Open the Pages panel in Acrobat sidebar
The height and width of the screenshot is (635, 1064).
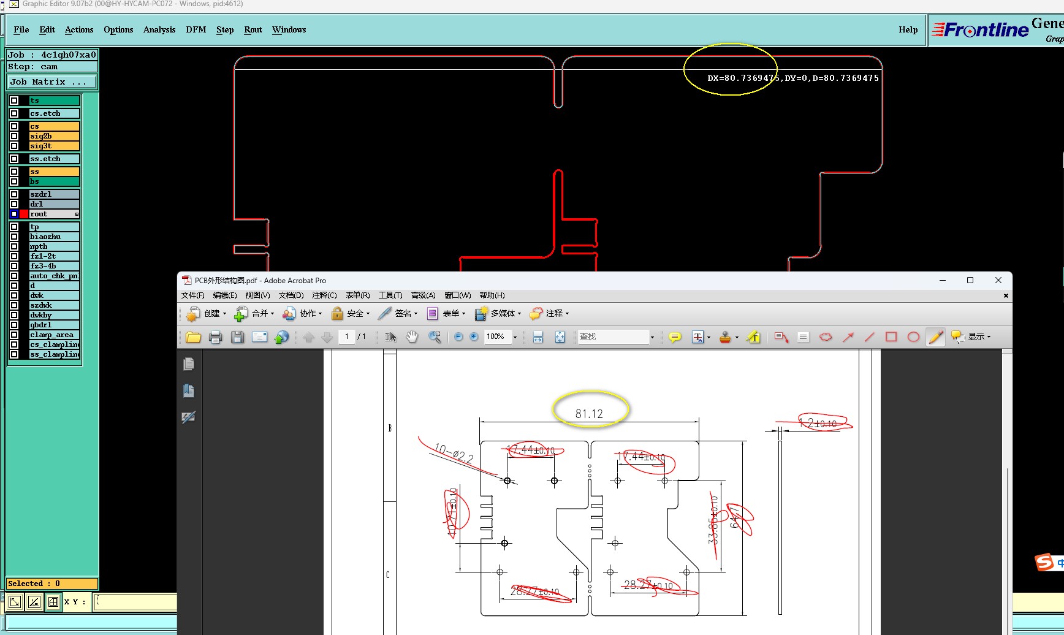point(189,364)
